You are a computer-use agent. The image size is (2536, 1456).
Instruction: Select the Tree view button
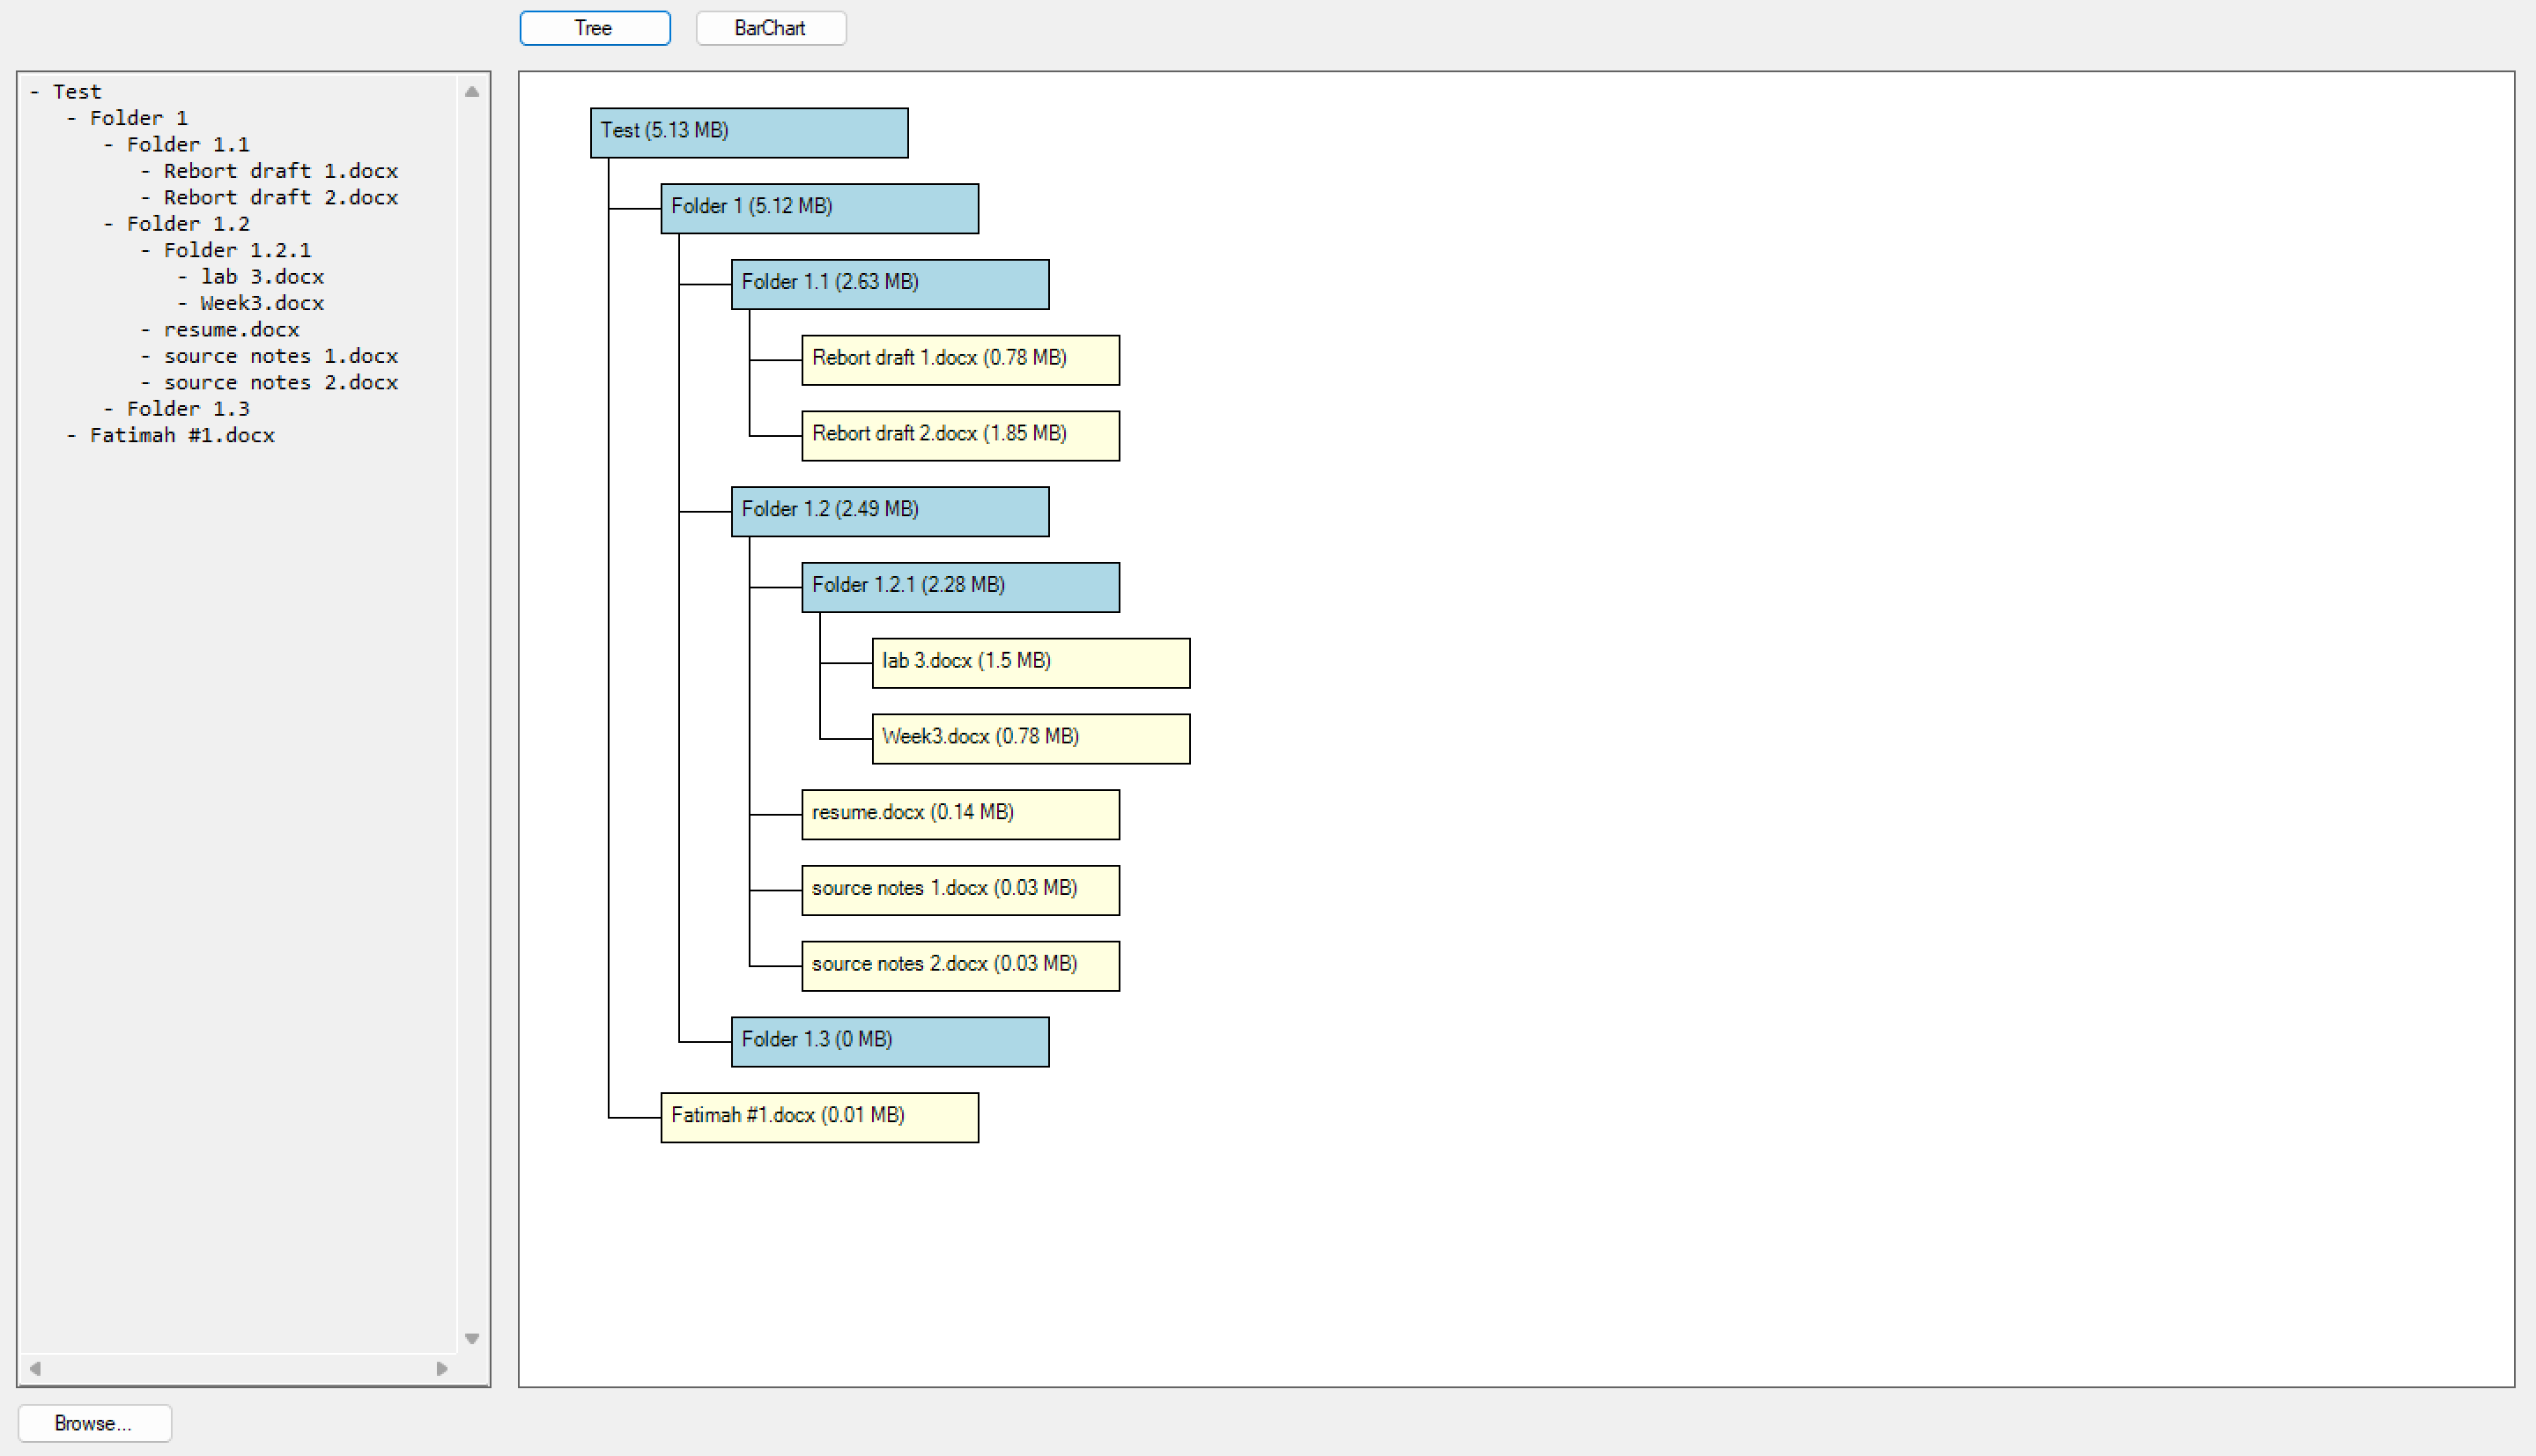click(594, 28)
